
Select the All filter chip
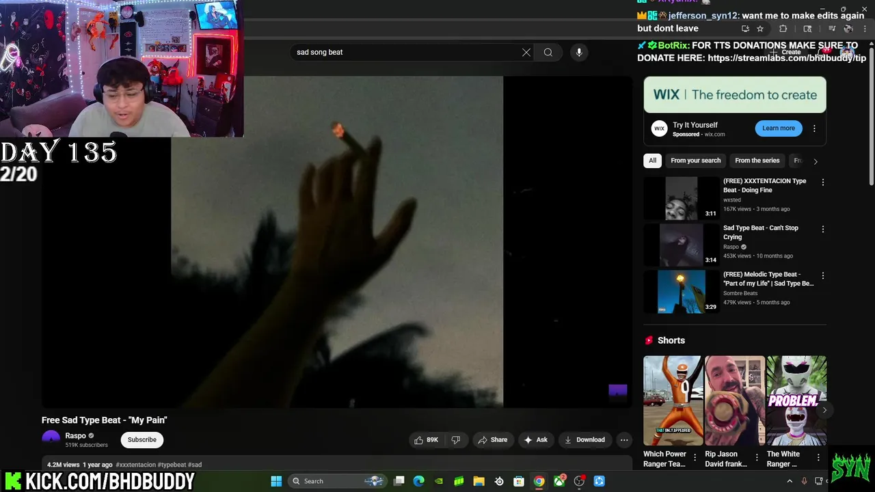[652, 161]
